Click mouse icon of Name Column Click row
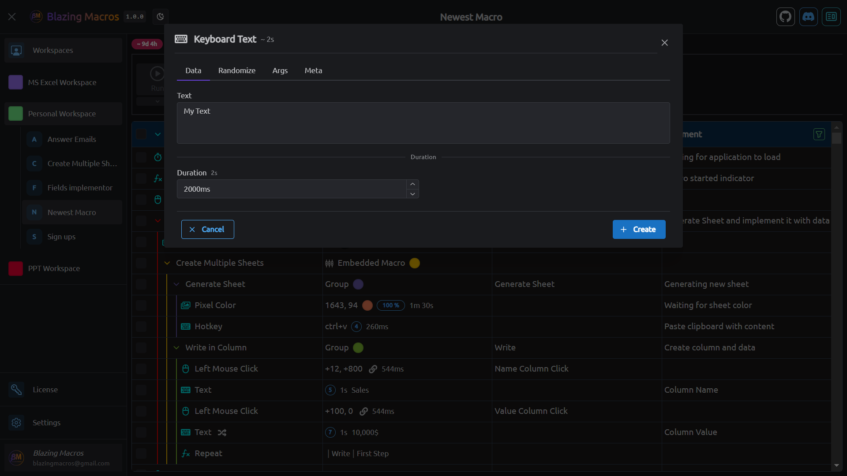The width and height of the screenshot is (847, 476). [x=186, y=369]
